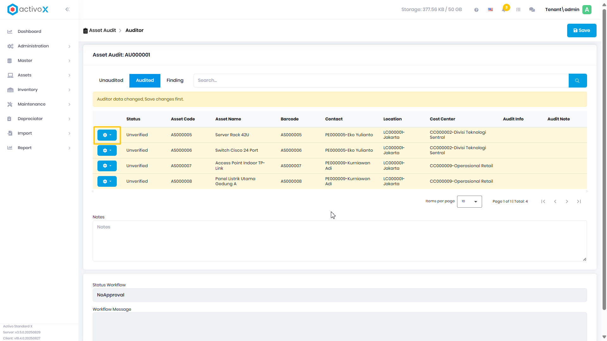Click the Dashboard chart icon
The height and width of the screenshot is (341, 607).
tap(10, 32)
